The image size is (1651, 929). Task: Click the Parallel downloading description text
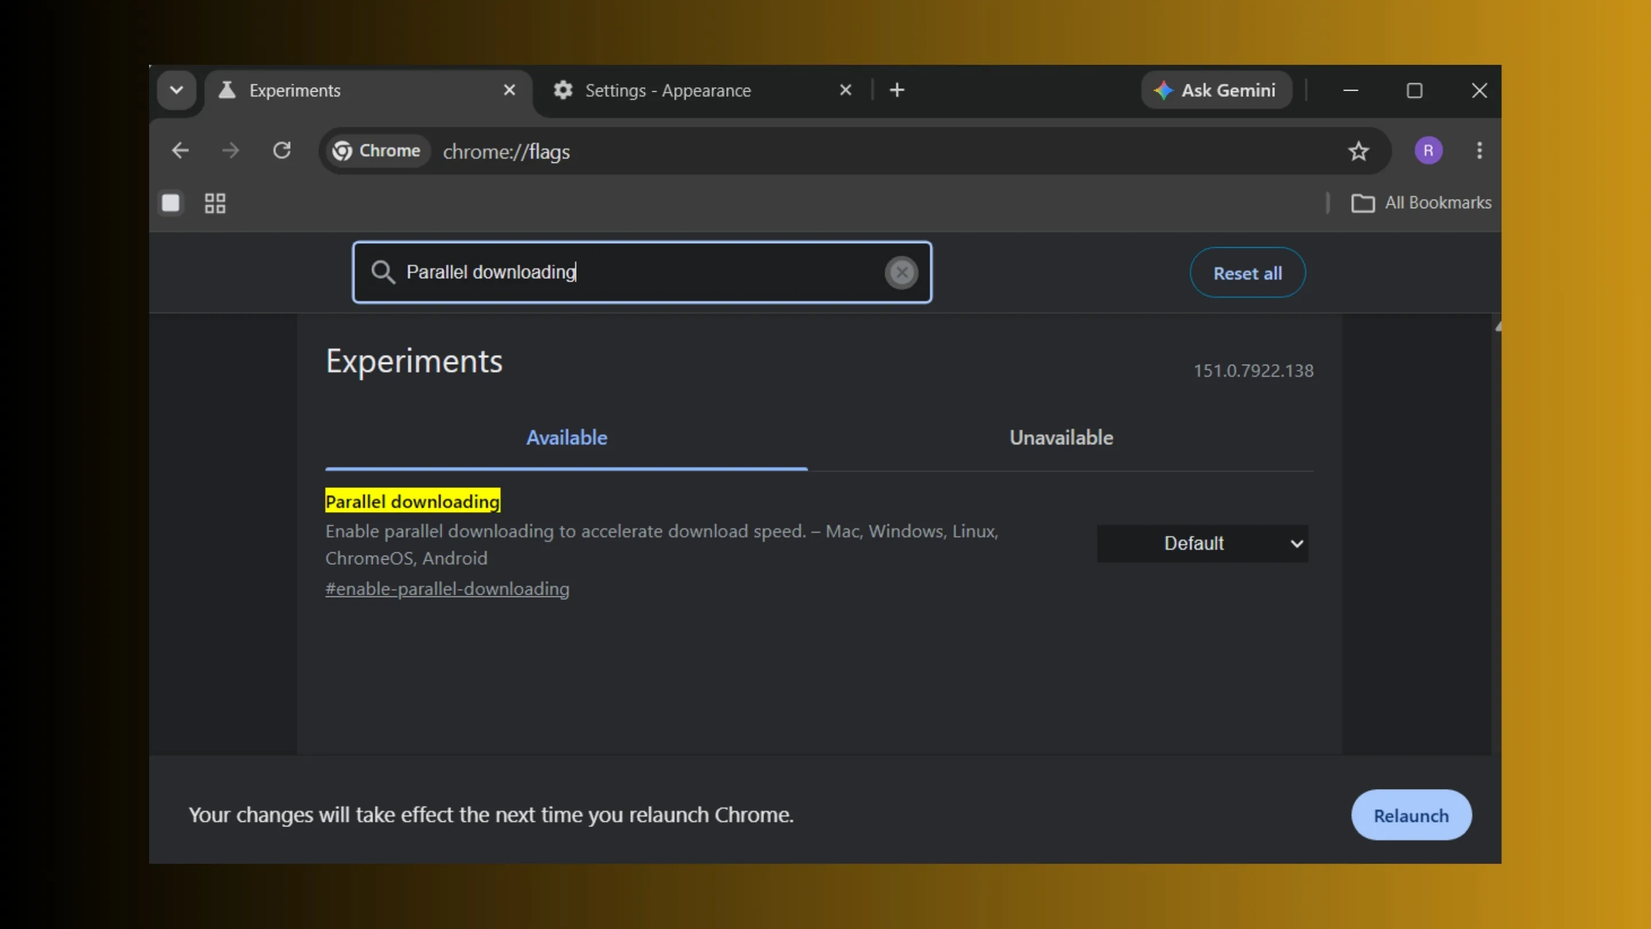pyautogui.click(x=662, y=545)
